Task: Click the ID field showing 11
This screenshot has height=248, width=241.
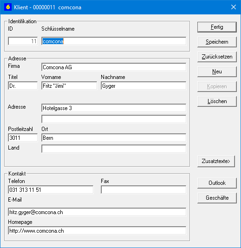Action: tap(23, 41)
